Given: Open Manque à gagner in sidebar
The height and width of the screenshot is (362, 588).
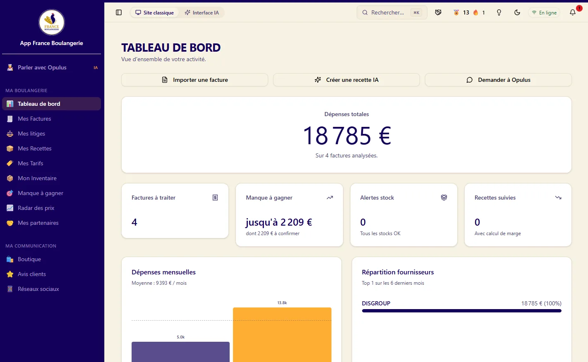Looking at the screenshot, I should [52, 193].
